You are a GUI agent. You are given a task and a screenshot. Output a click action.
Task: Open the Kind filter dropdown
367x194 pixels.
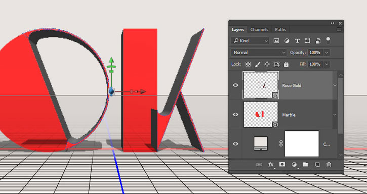click(x=250, y=41)
